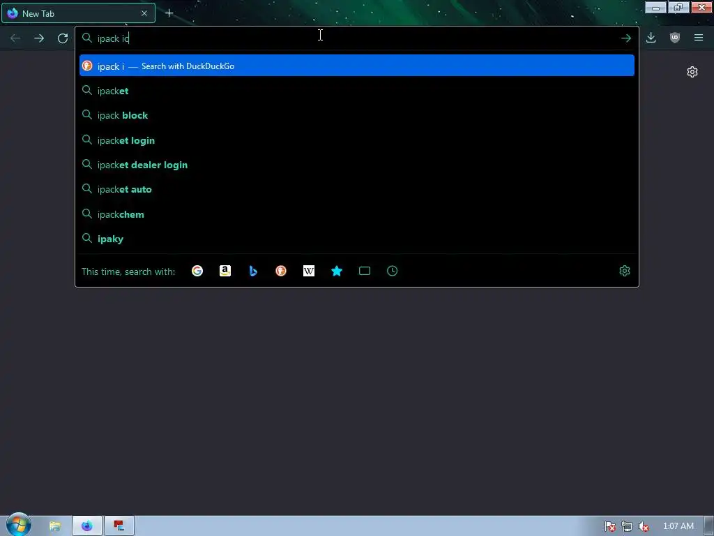
Task: Search this time with Google
Action: (197, 271)
